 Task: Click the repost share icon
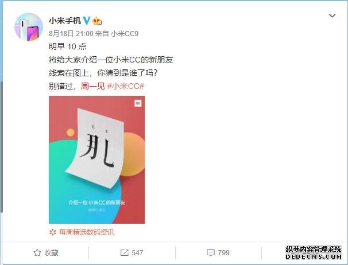tap(124, 253)
